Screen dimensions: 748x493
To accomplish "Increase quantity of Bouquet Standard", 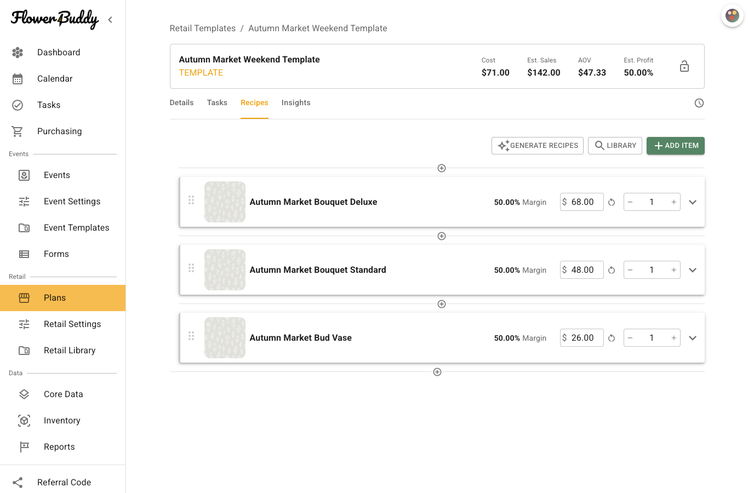I will (673, 270).
